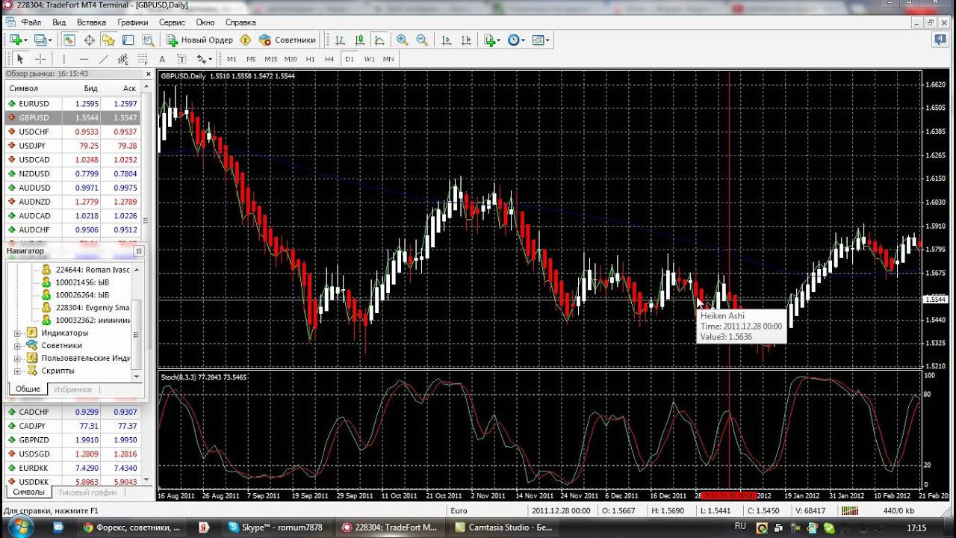956x538 pixels.
Task: Toggle the Market Watch window icon
Action: coord(69,40)
